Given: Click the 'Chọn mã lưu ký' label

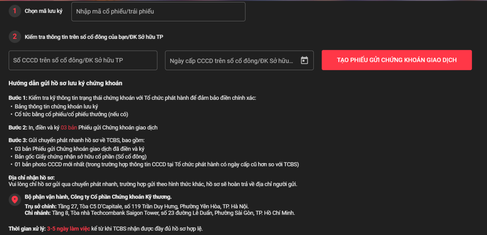Looking at the screenshot, I should coord(44,11).
